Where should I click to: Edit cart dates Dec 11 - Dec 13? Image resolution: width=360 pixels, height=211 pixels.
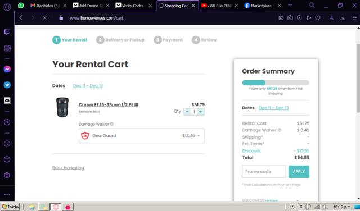click(x=88, y=86)
